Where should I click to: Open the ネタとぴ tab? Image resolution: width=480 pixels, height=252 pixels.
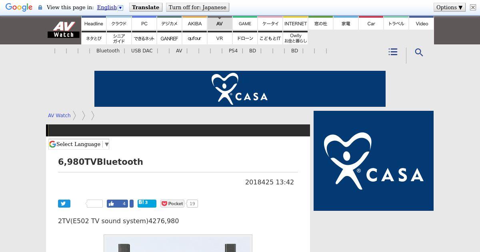[94, 38]
